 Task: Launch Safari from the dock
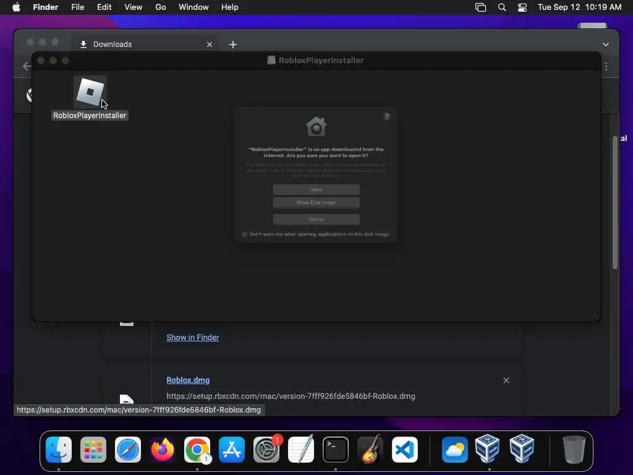[x=128, y=450]
